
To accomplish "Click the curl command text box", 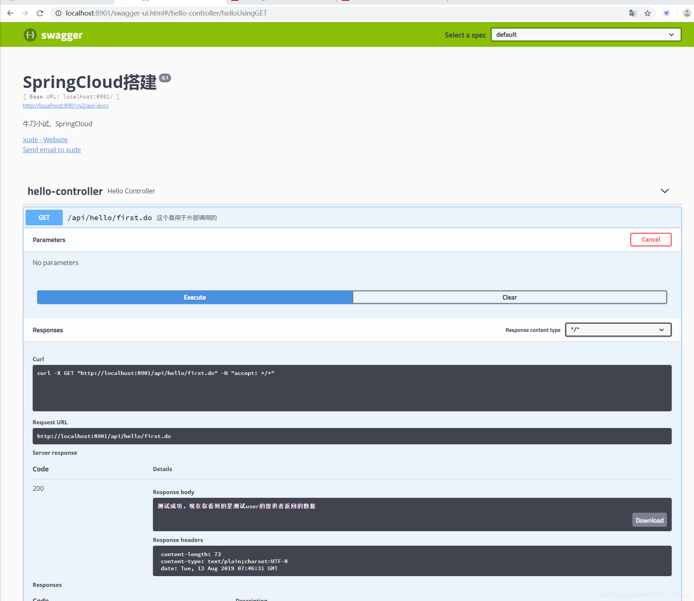I will point(352,388).
